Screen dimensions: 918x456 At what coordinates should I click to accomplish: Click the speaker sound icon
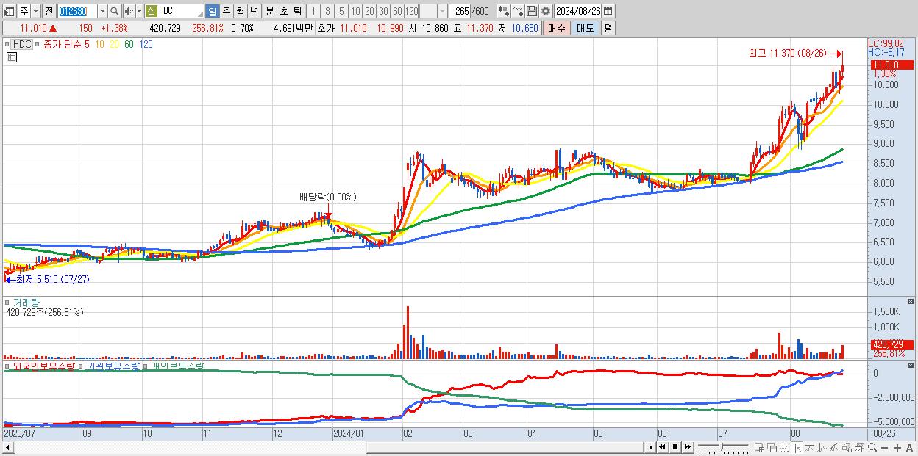pos(129,11)
